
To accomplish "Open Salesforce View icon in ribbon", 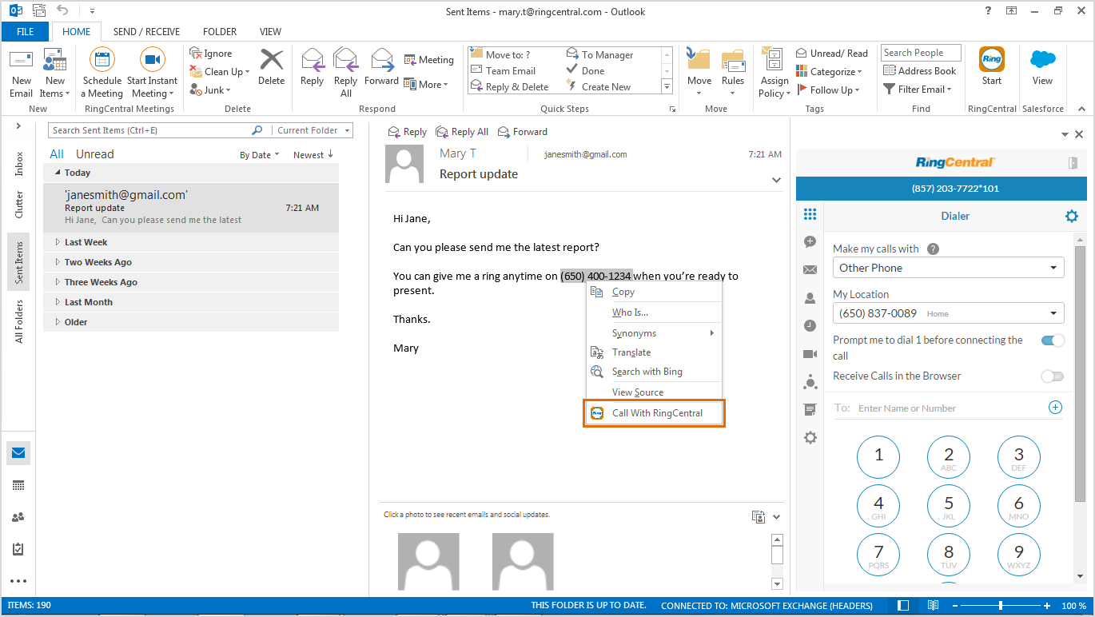I will 1042,60.
